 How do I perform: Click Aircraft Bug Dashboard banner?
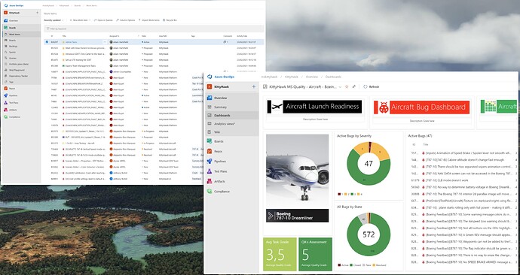(421, 107)
